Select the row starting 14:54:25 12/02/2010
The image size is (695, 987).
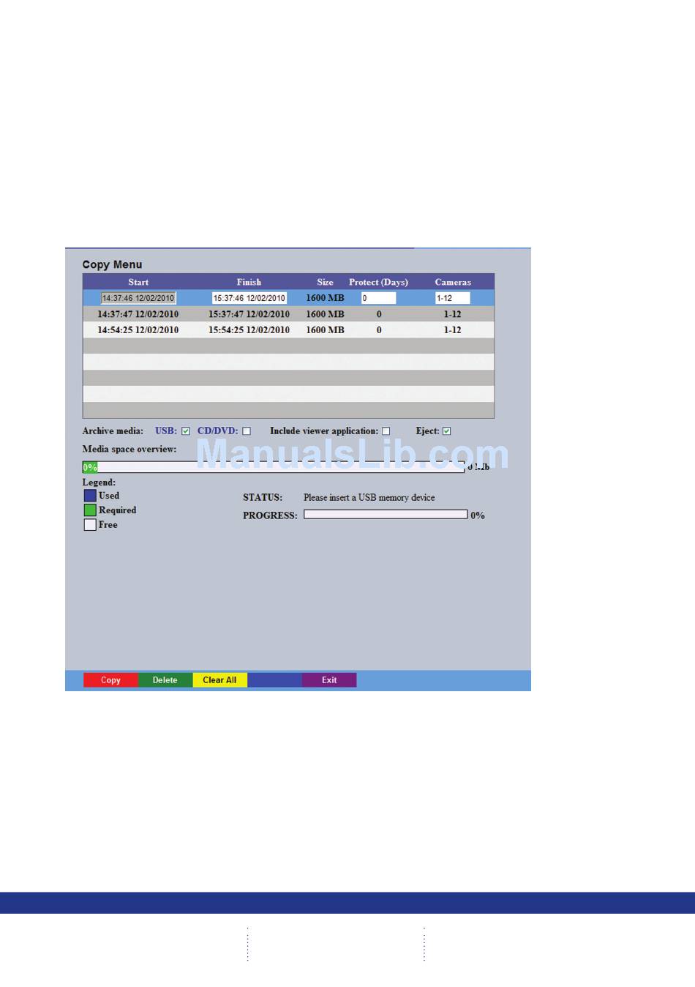pos(288,330)
